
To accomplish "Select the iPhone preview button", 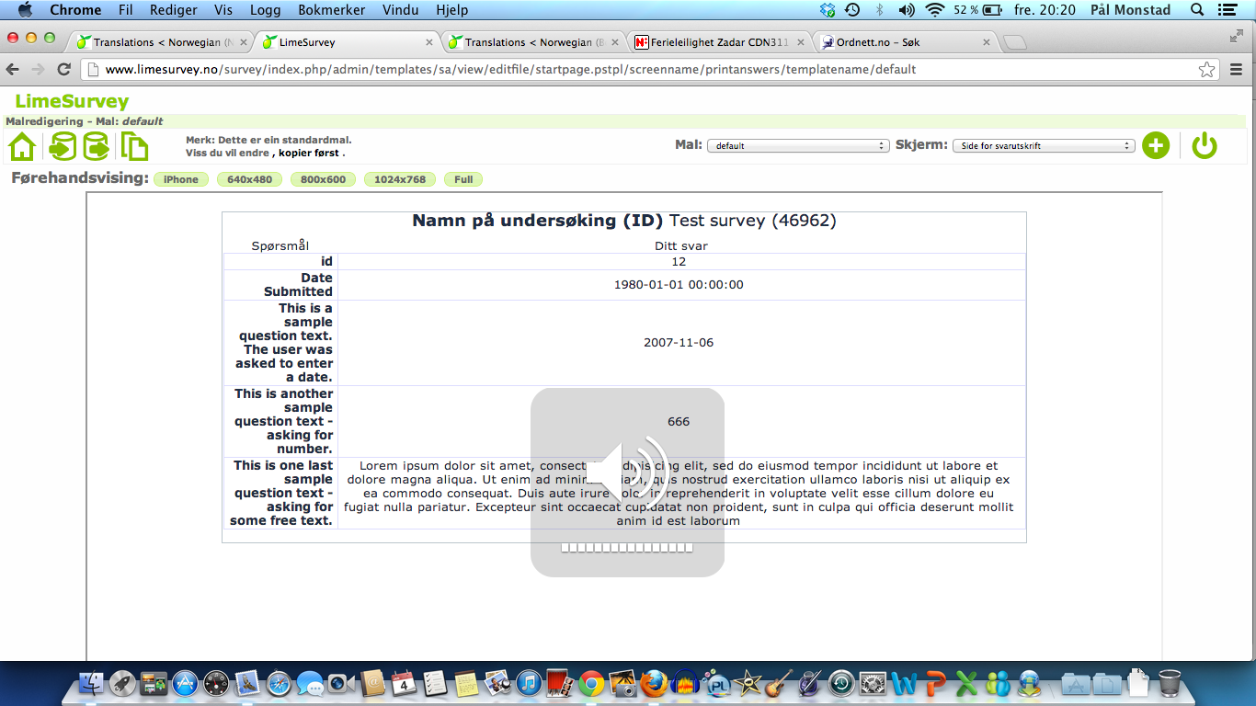I will pyautogui.click(x=181, y=179).
